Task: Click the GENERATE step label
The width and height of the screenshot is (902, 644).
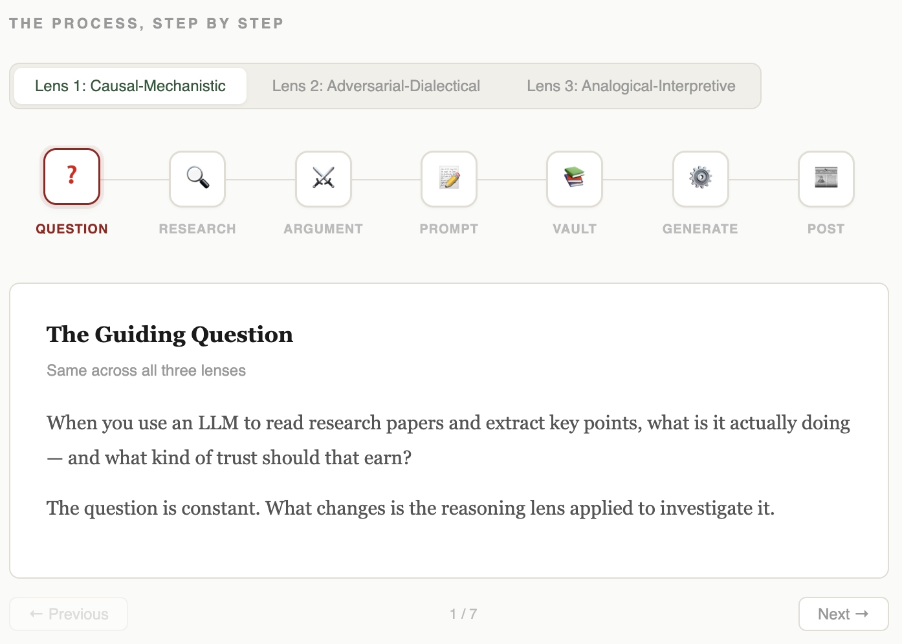Action: tap(701, 229)
